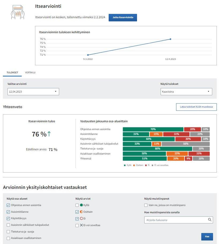Switch to the Vertailu tab
The image size is (220, 244).
(x=30, y=73)
